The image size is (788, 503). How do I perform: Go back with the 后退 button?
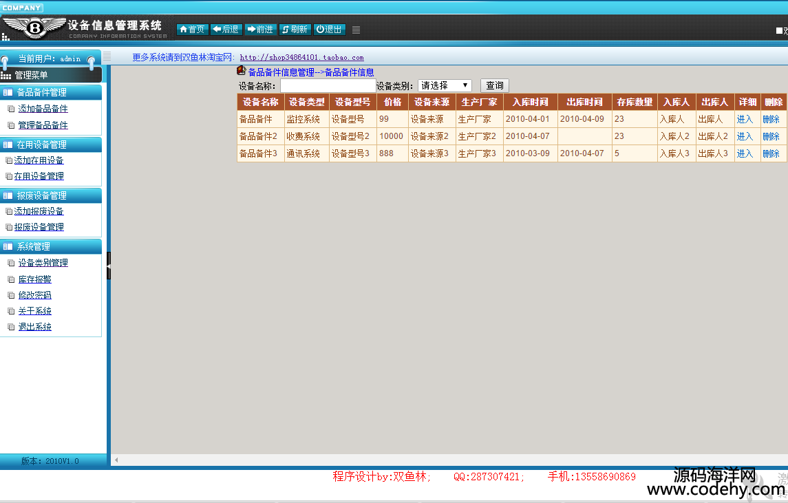[x=226, y=30]
